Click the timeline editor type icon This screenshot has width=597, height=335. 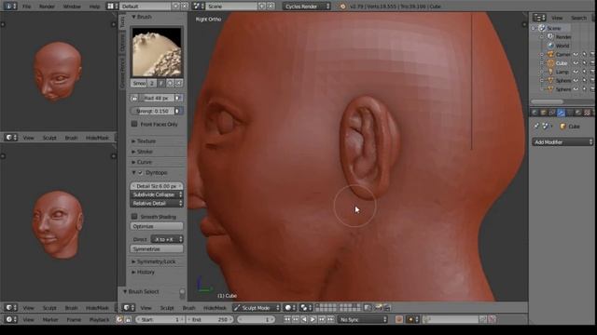pos(10,319)
